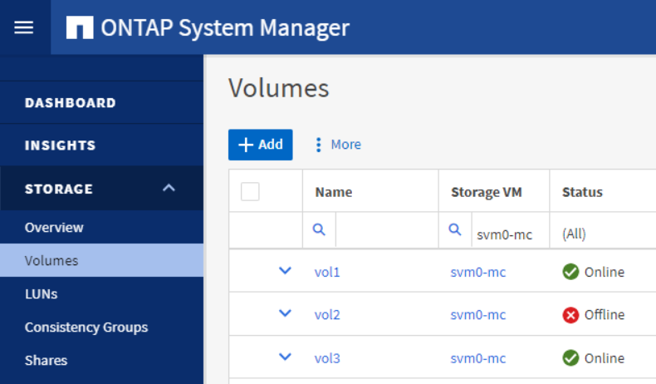This screenshot has width=656, height=384.
Task: Click the green Online icon for vol3
Action: (570, 358)
